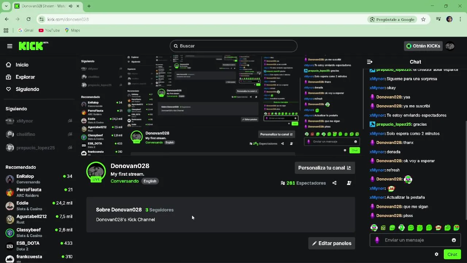The height and width of the screenshot is (263, 467).
Task: Click the KICK beta logo
Action: [33, 46]
